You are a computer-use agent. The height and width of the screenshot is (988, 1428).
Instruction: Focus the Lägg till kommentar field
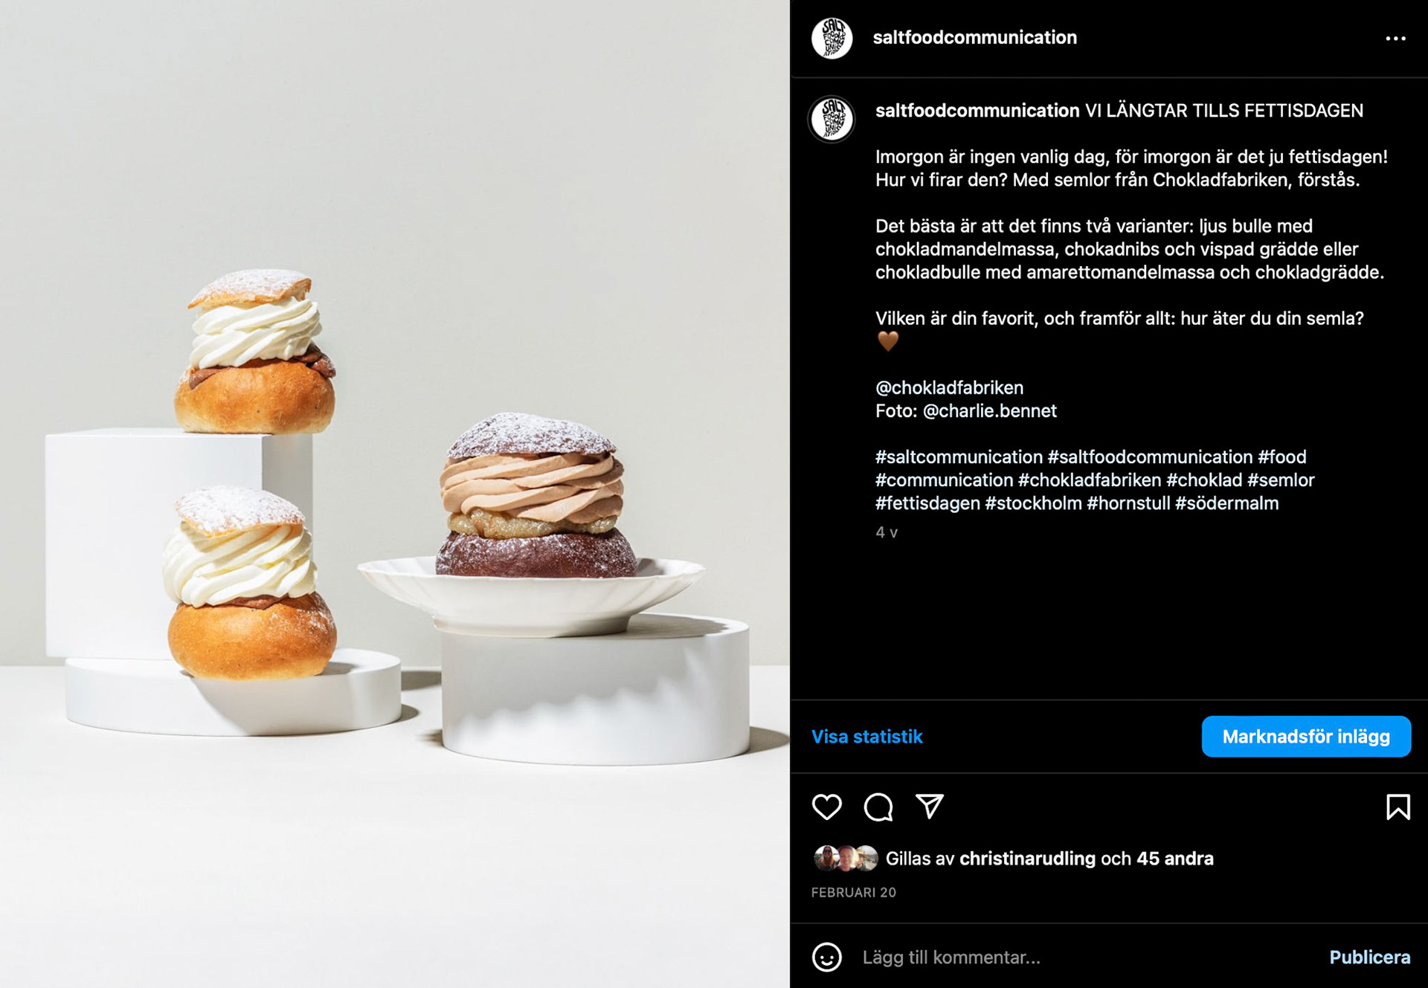[x=1086, y=958]
